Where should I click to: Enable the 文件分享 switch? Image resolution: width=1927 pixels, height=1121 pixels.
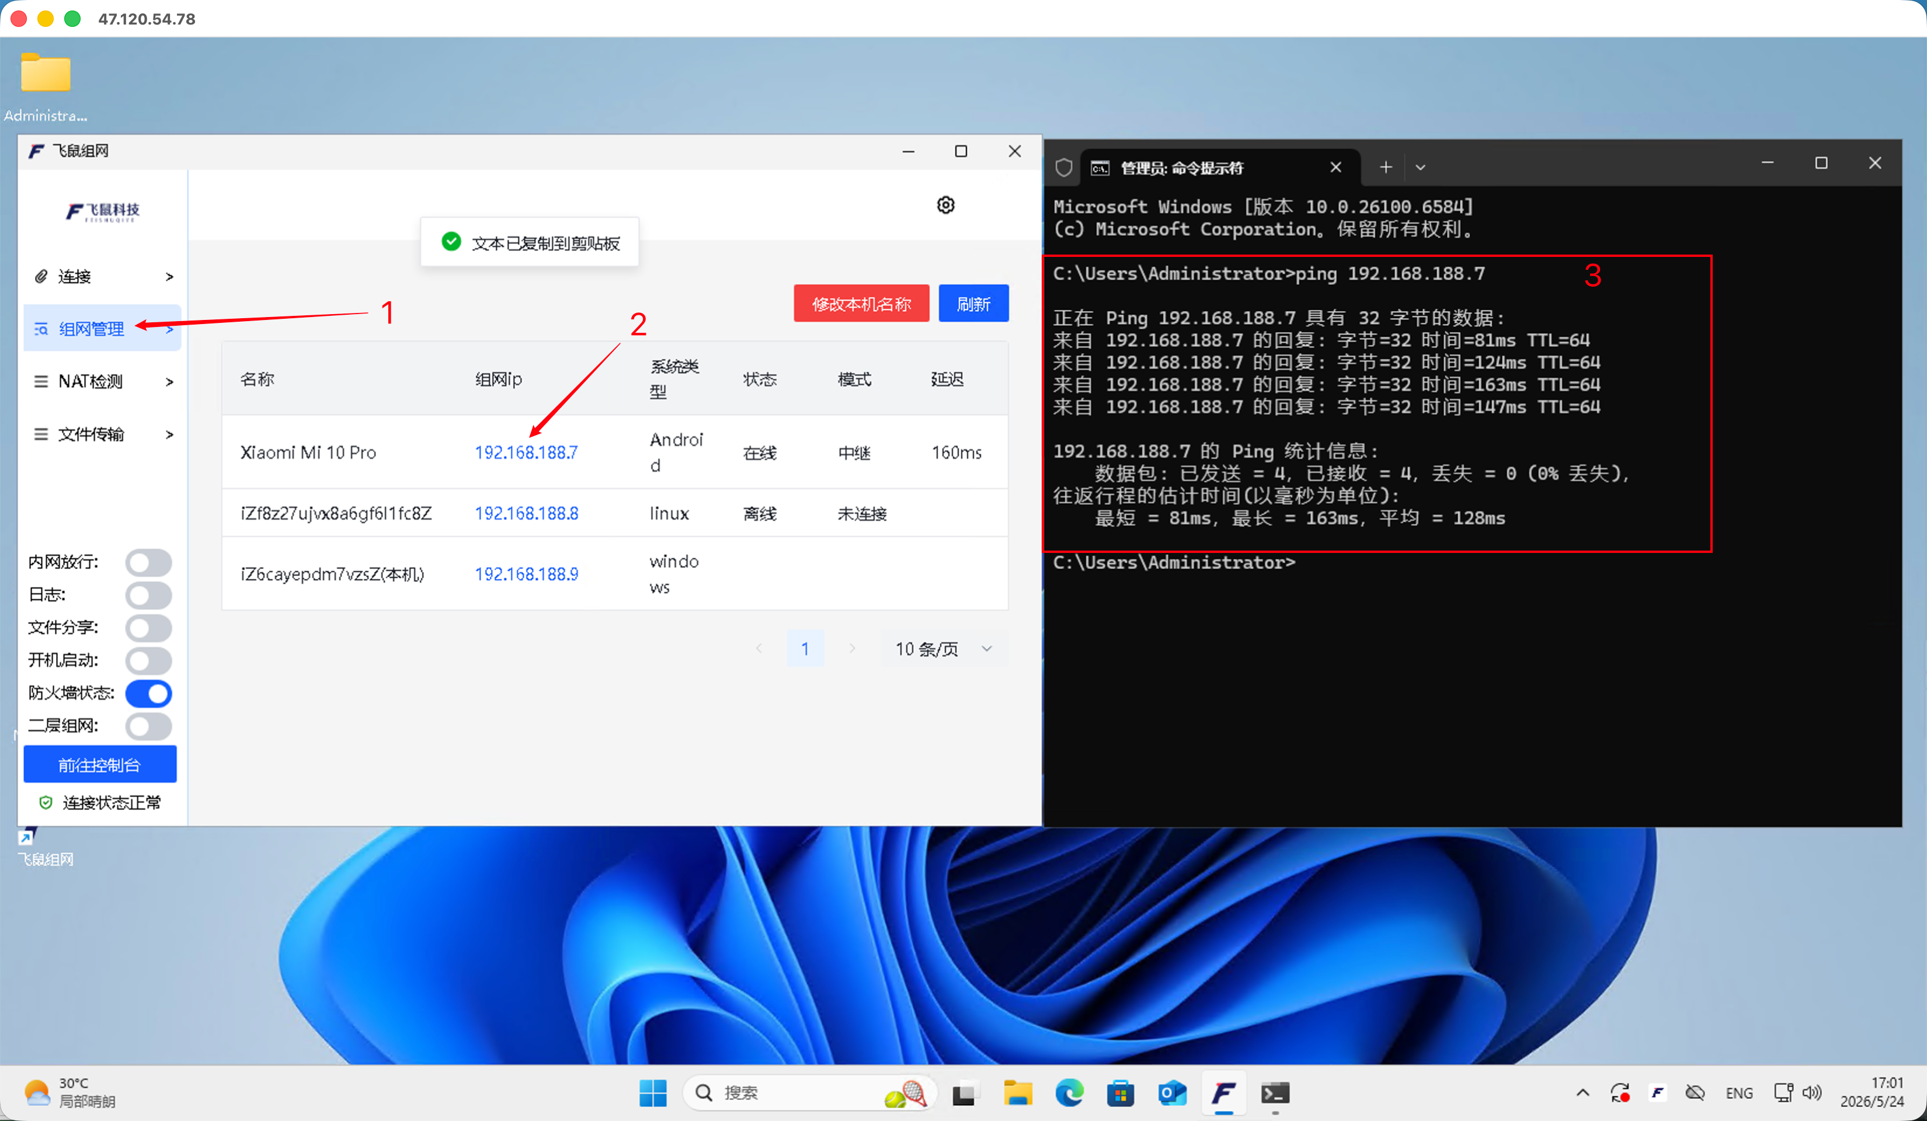click(148, 628)
